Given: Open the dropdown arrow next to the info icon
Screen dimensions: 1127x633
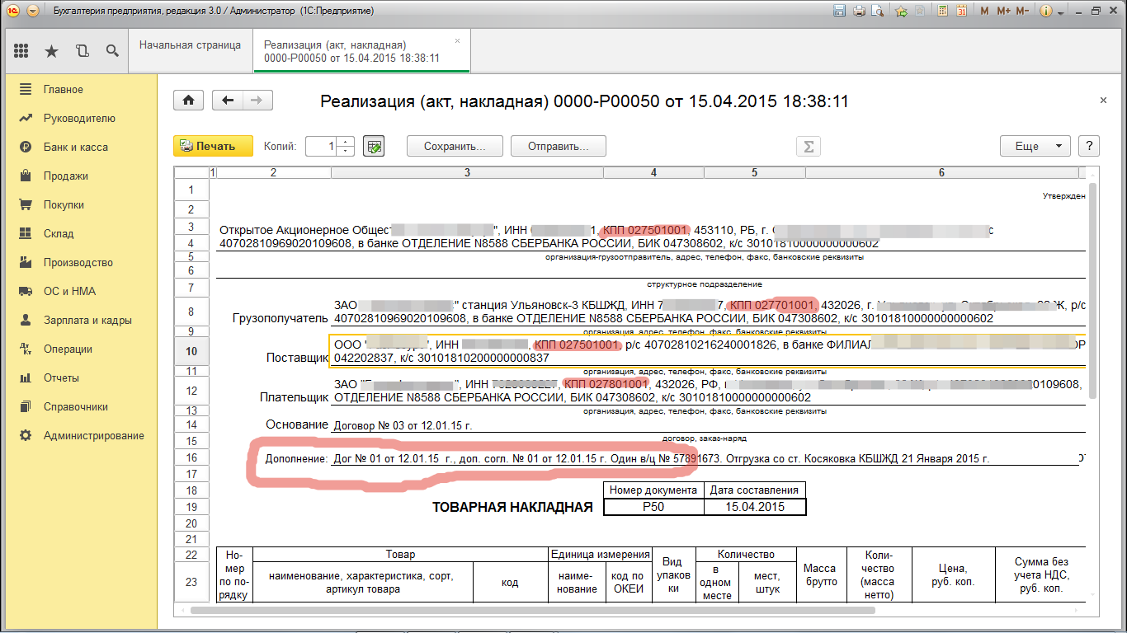Looking at the screenshot, I should click(x=1062, y=12).
